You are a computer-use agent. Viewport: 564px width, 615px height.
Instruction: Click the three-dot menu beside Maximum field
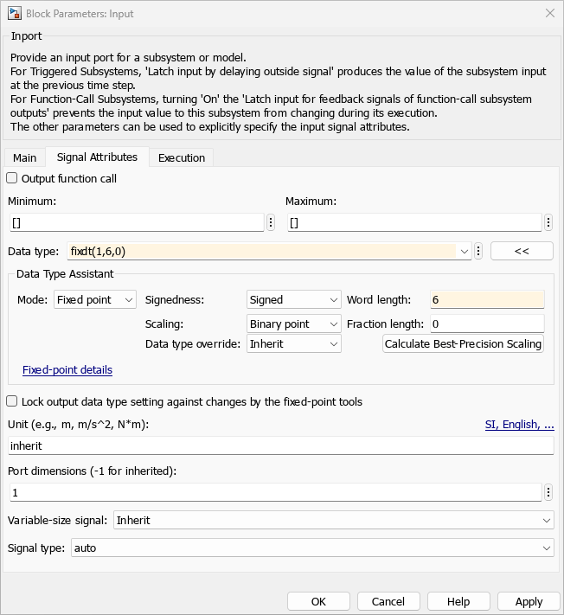click(x=548, y=223)
